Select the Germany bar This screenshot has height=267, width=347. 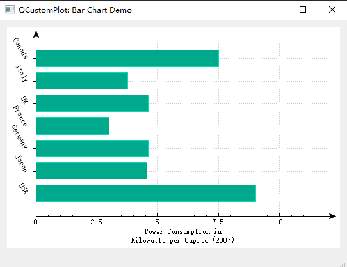(92, 148)
